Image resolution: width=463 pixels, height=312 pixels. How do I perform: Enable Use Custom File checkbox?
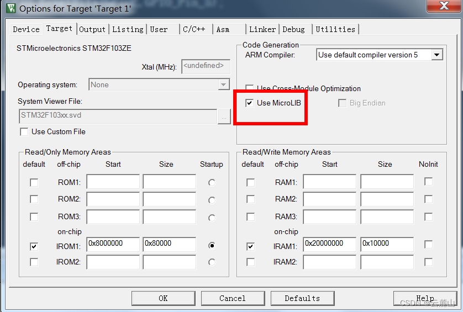pyautogui.click(x=24, y=131)
